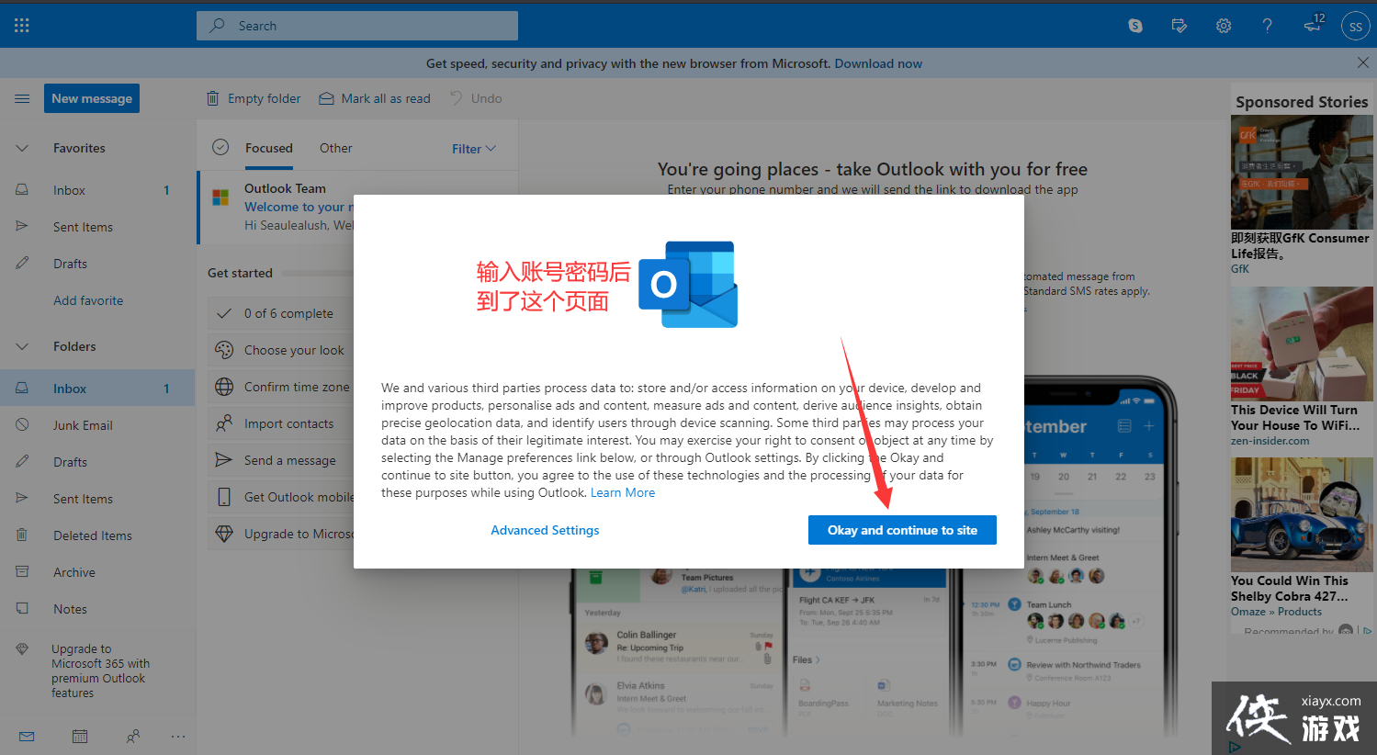Open the Shelby Cobra ad thumbnail
The image size is (1377, 755).
pyautogui.click(x=1302, y=514)
